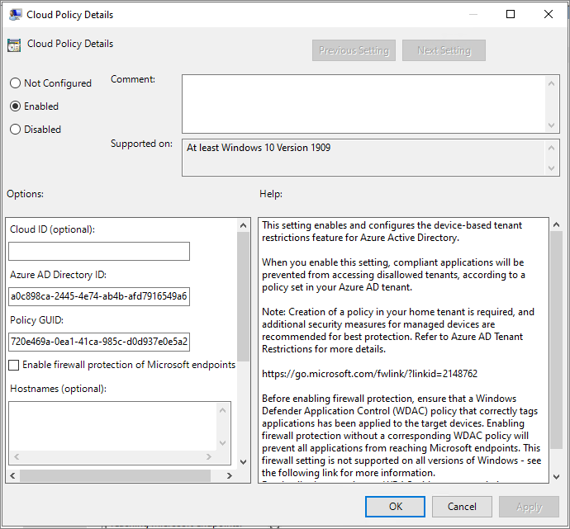Click the Policy GUID field

click(x=99, y=342)
